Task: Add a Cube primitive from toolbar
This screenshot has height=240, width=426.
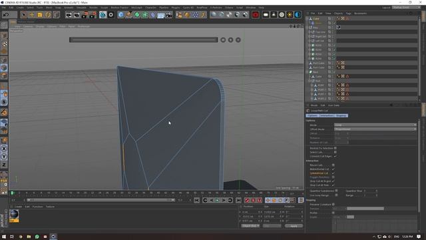Action: 121,15
